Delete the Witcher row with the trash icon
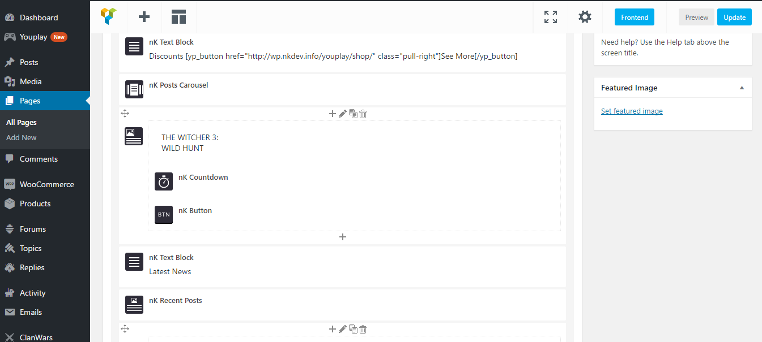This screenshot has width=762, height=342. click(363, 114)
